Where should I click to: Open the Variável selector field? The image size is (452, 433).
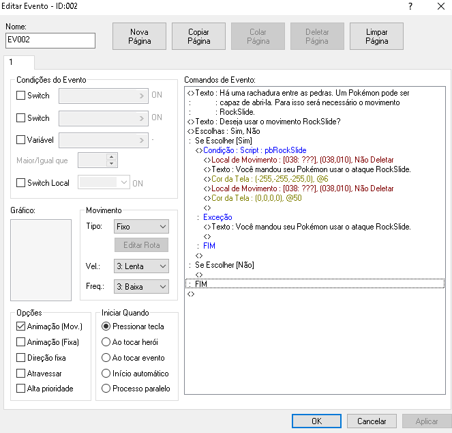[104, 141]
